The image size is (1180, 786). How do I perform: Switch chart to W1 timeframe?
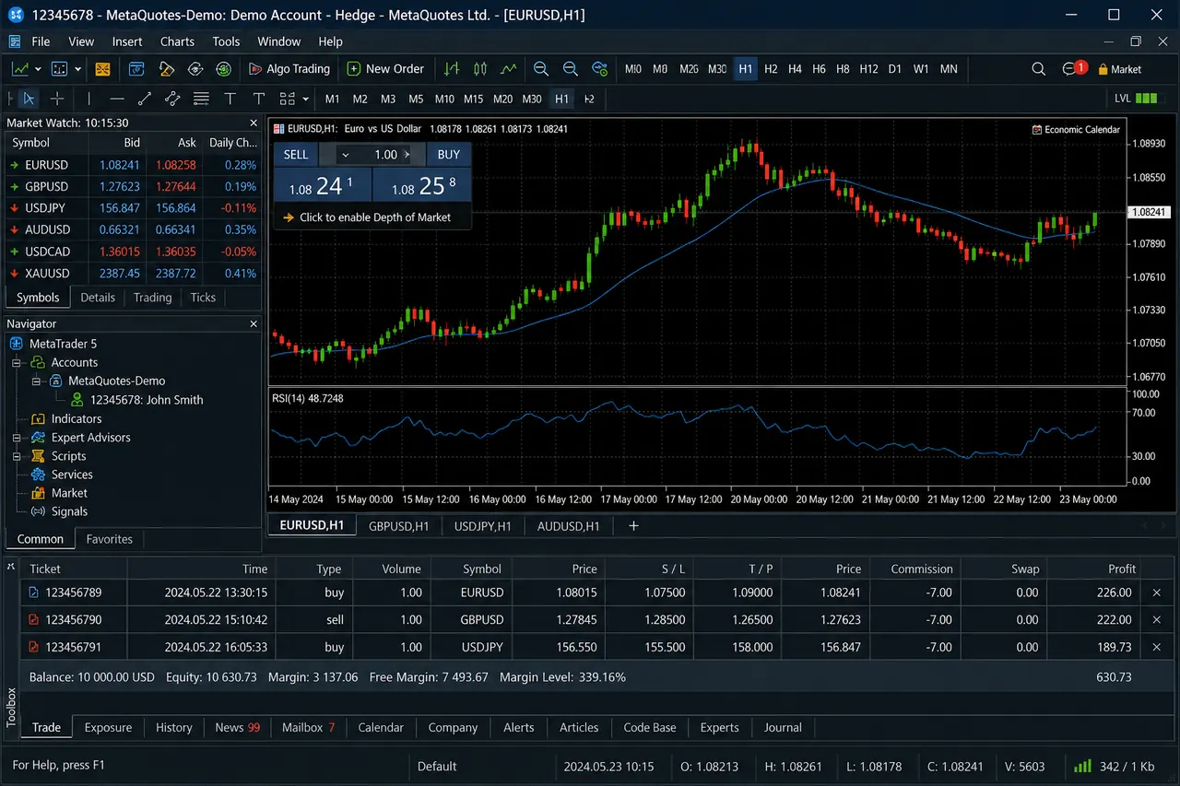point(921,69)
